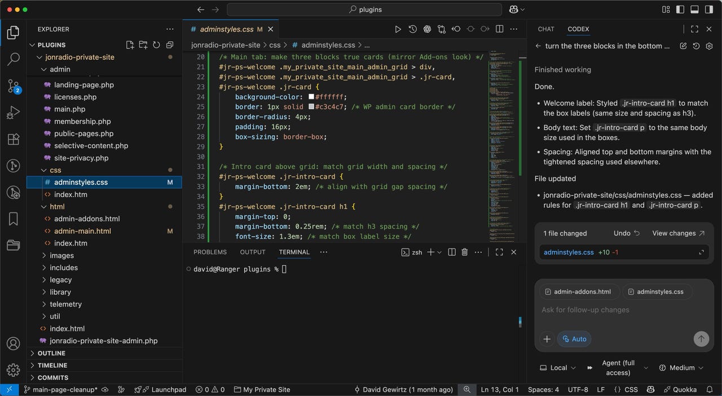
Task: Refresh the Explorer file tree
Action: click(156, 45)
